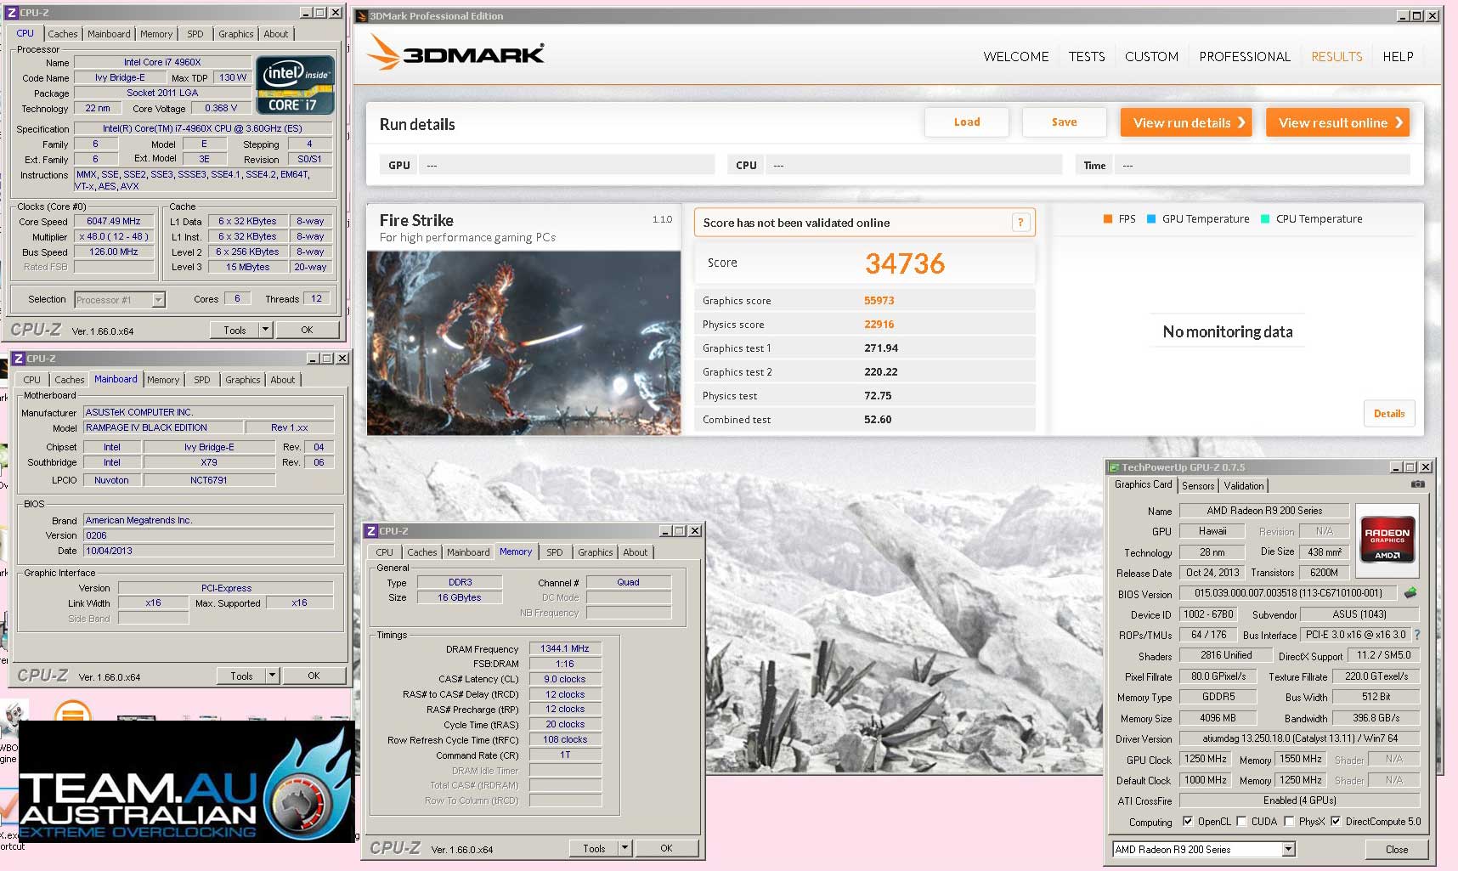Toggle the PhysX checkbox in GPU-Z
The height and width of the screenshot is (871, 1458).
[1289, 821]
